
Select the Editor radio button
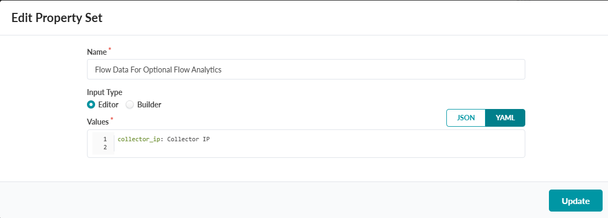[x=91, y=105]
